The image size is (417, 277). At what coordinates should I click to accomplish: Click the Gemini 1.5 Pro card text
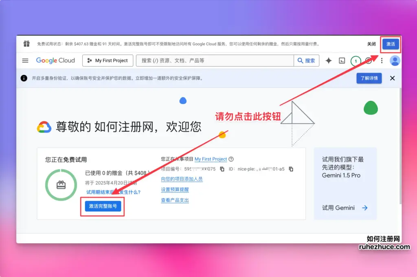[x=342, y=167]
